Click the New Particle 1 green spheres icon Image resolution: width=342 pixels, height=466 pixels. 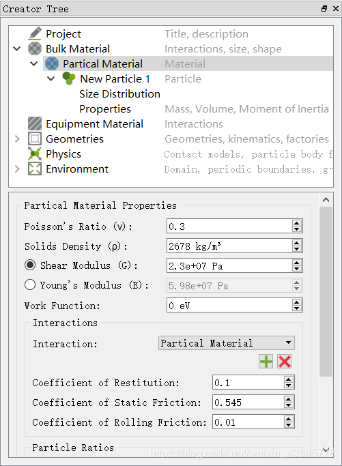click(69, 78)
